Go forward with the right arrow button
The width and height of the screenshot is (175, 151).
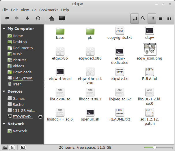(17, 18)
